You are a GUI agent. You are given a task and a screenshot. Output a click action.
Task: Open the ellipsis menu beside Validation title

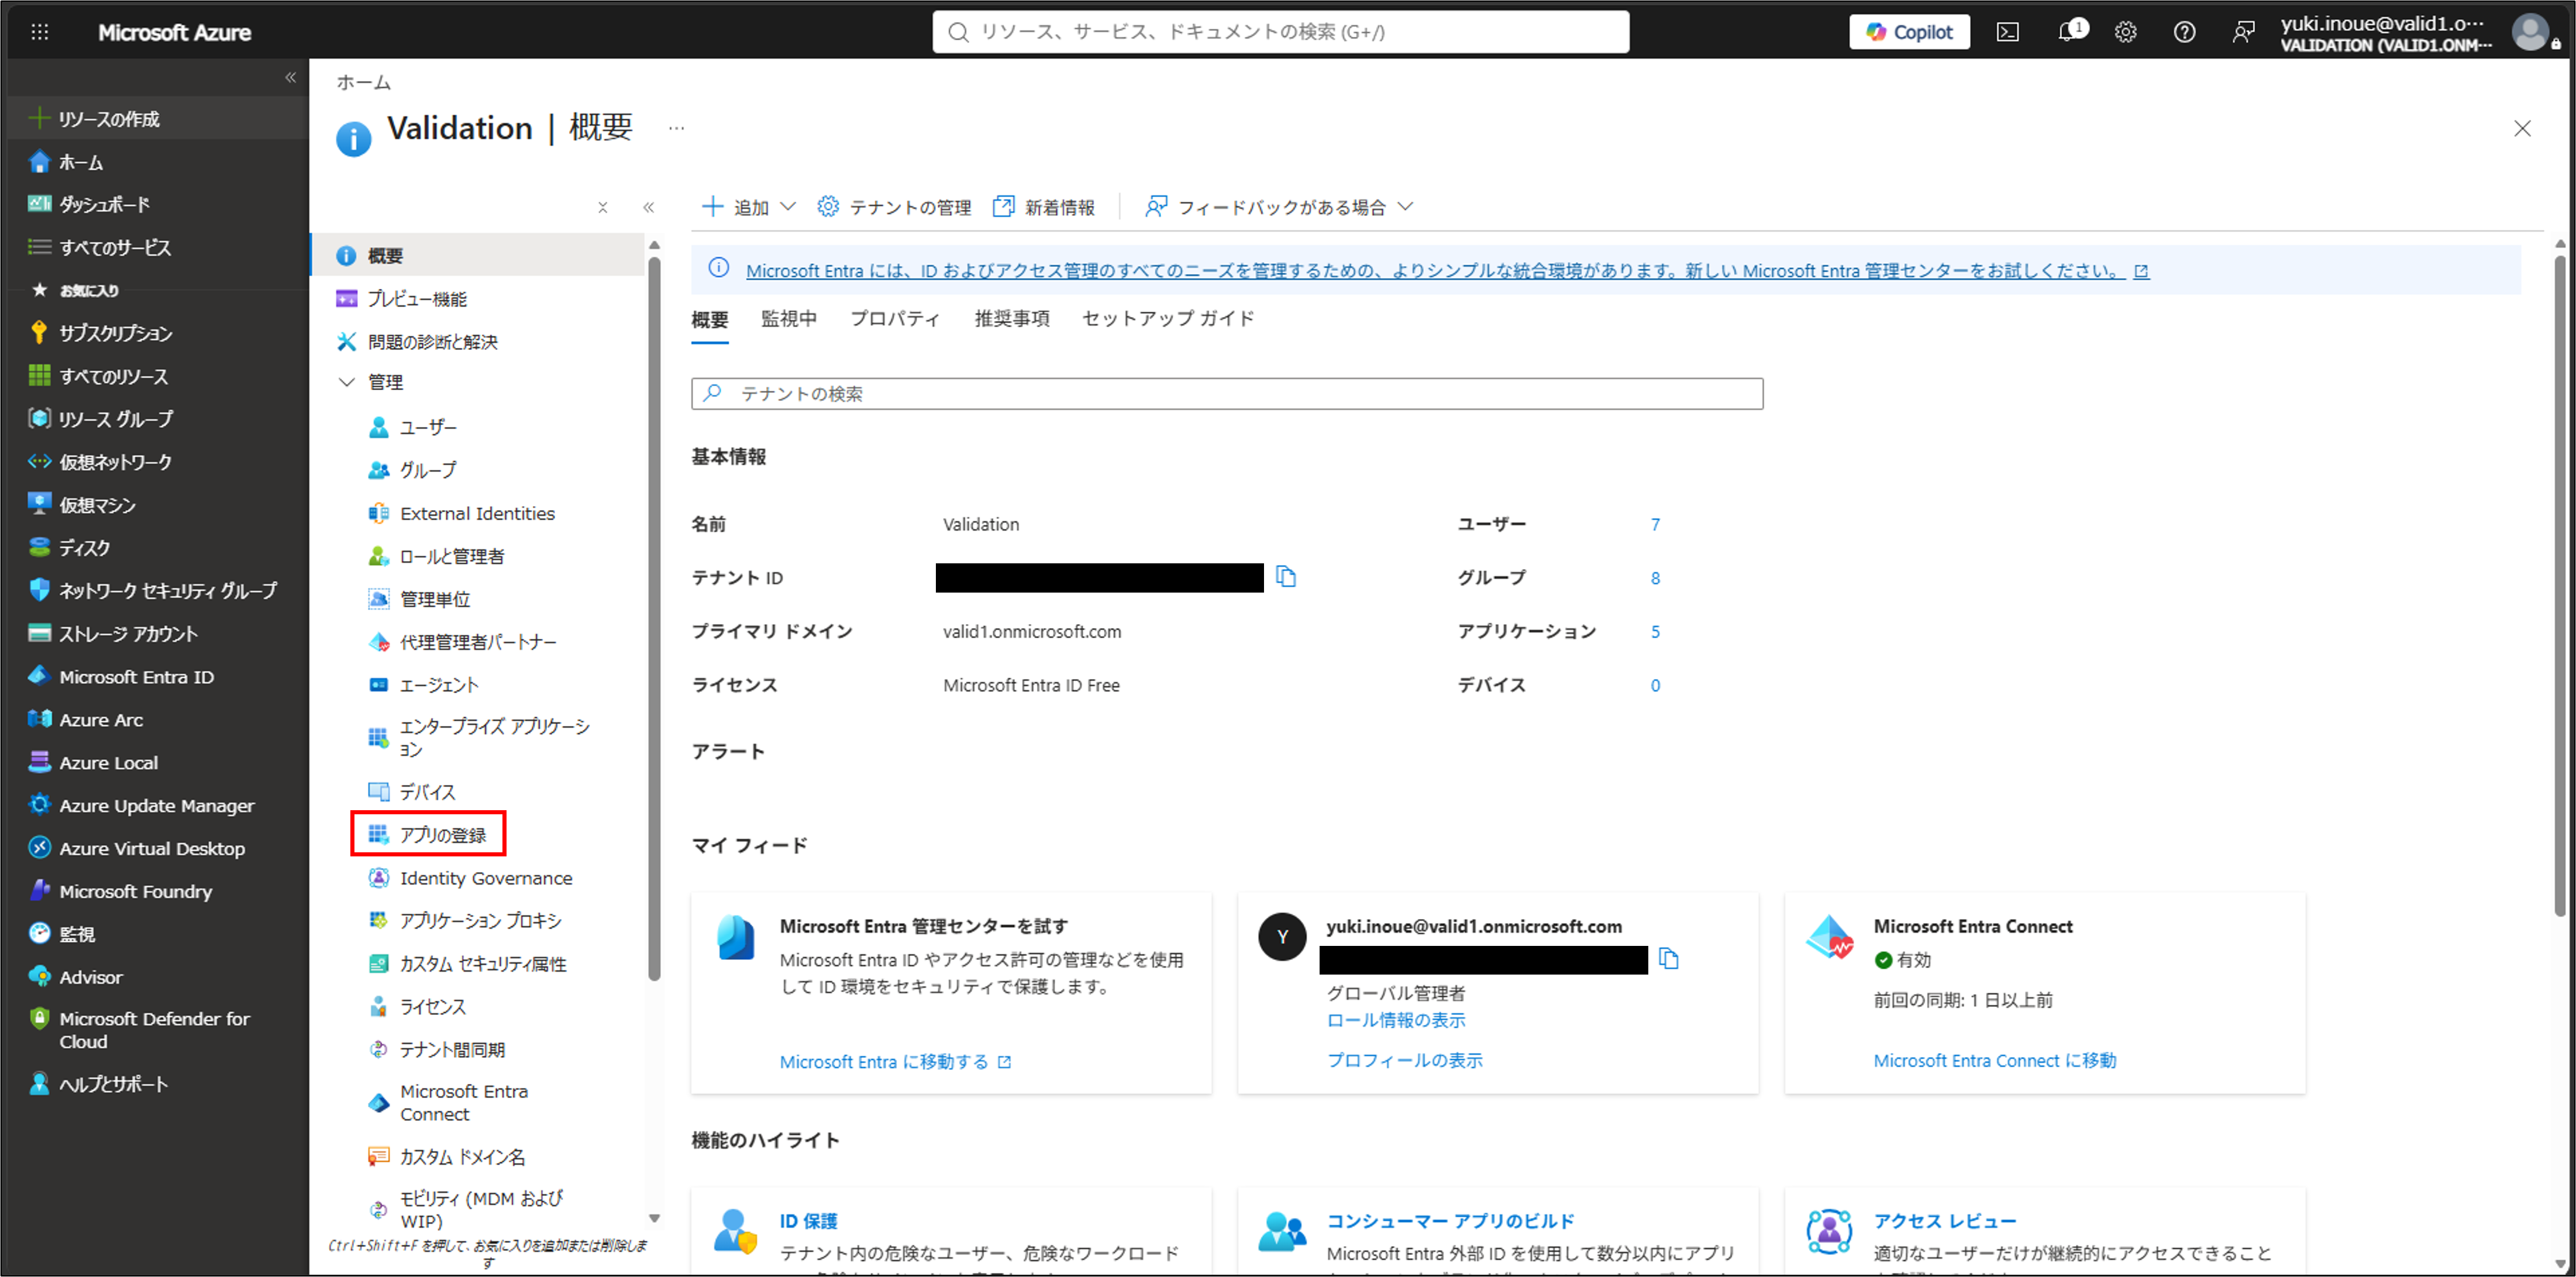click(676, 128)
